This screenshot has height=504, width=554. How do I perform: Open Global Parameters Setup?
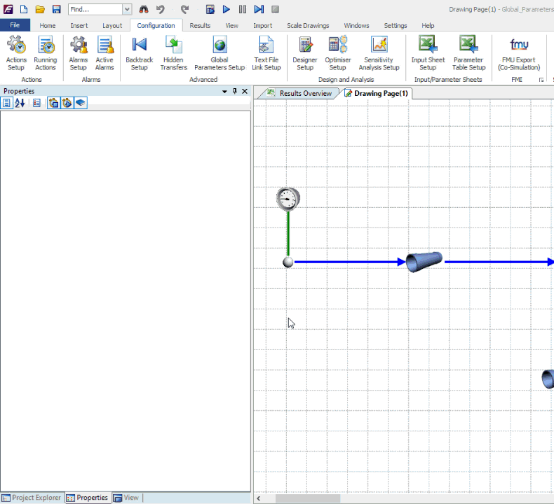[x=219, y=54]
